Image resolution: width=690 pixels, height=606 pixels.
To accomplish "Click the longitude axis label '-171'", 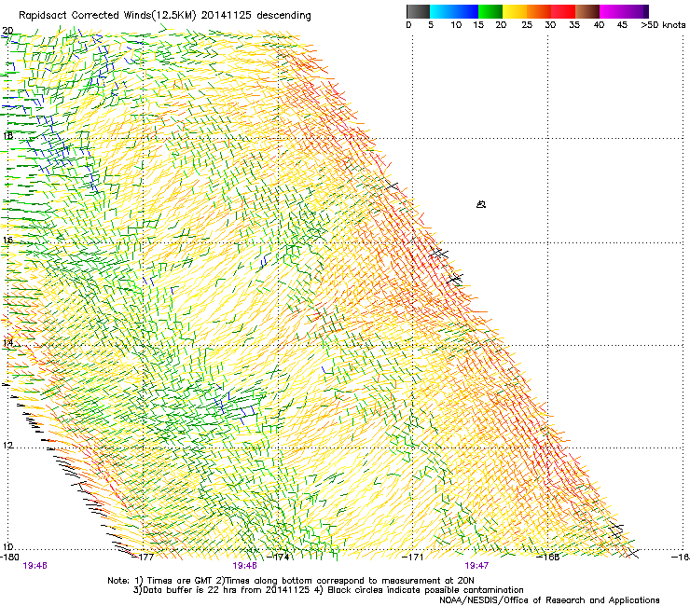I will pos(414,558).
